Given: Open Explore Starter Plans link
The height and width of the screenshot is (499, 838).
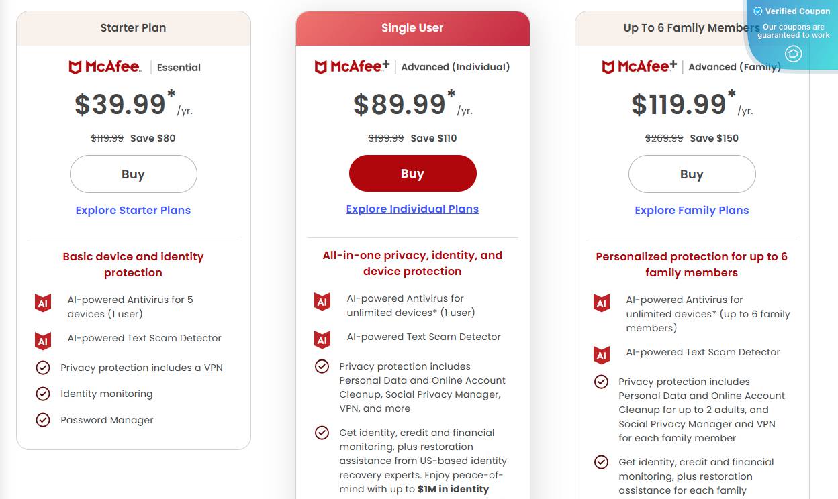Looking at the screenshot, I should [x=133, y=210].
